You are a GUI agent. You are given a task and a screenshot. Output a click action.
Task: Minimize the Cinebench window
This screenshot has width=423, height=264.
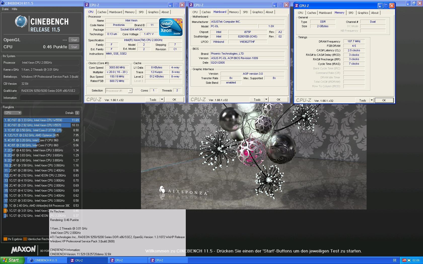click(408, 3)
